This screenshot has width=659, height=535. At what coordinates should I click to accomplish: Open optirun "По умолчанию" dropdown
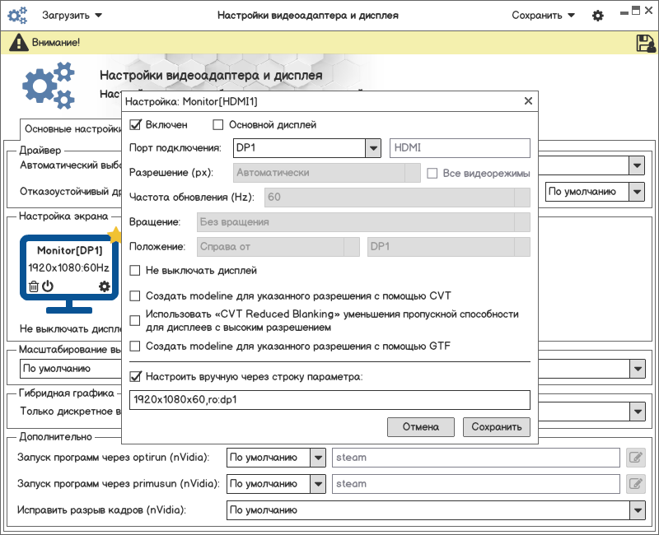318,458
